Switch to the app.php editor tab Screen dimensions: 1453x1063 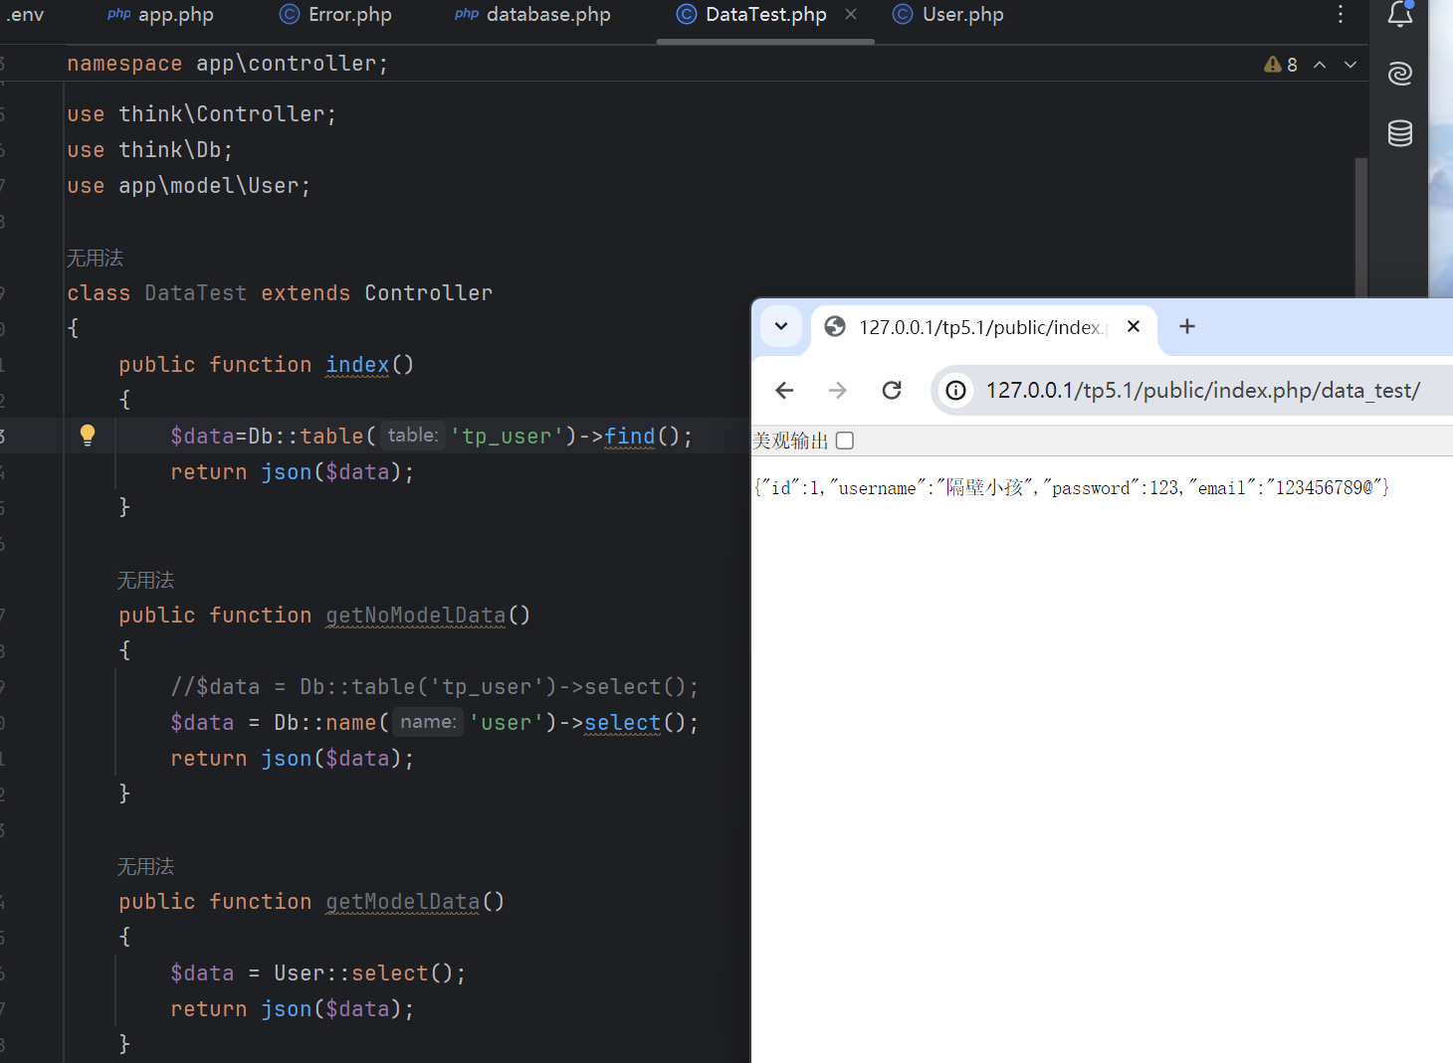tap(160, 15)
